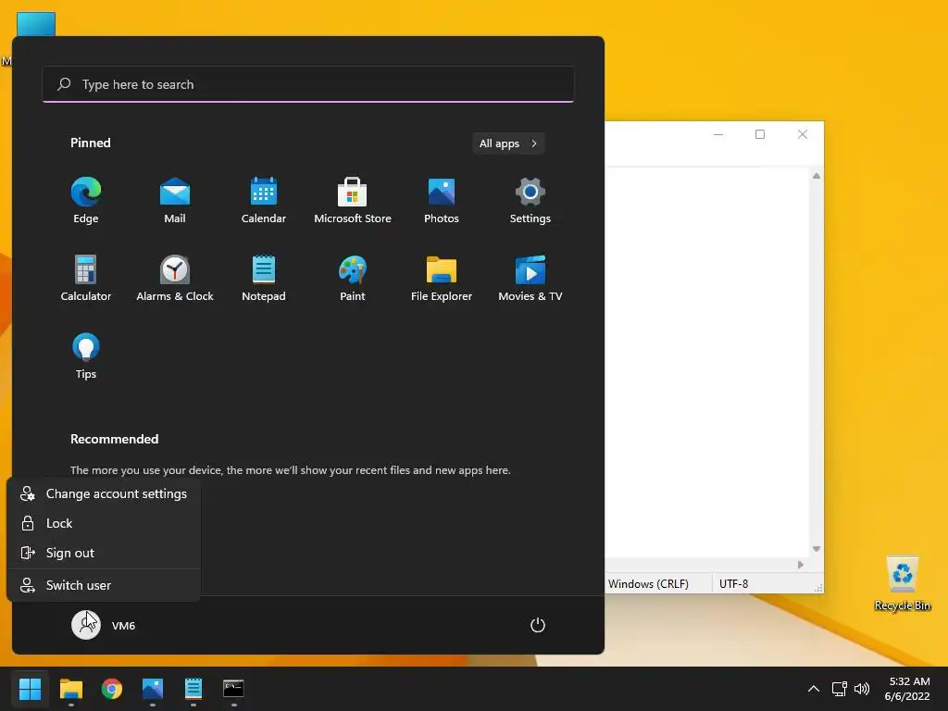Select Change account settings
948x711 pixels.
[x=104, y=494]
